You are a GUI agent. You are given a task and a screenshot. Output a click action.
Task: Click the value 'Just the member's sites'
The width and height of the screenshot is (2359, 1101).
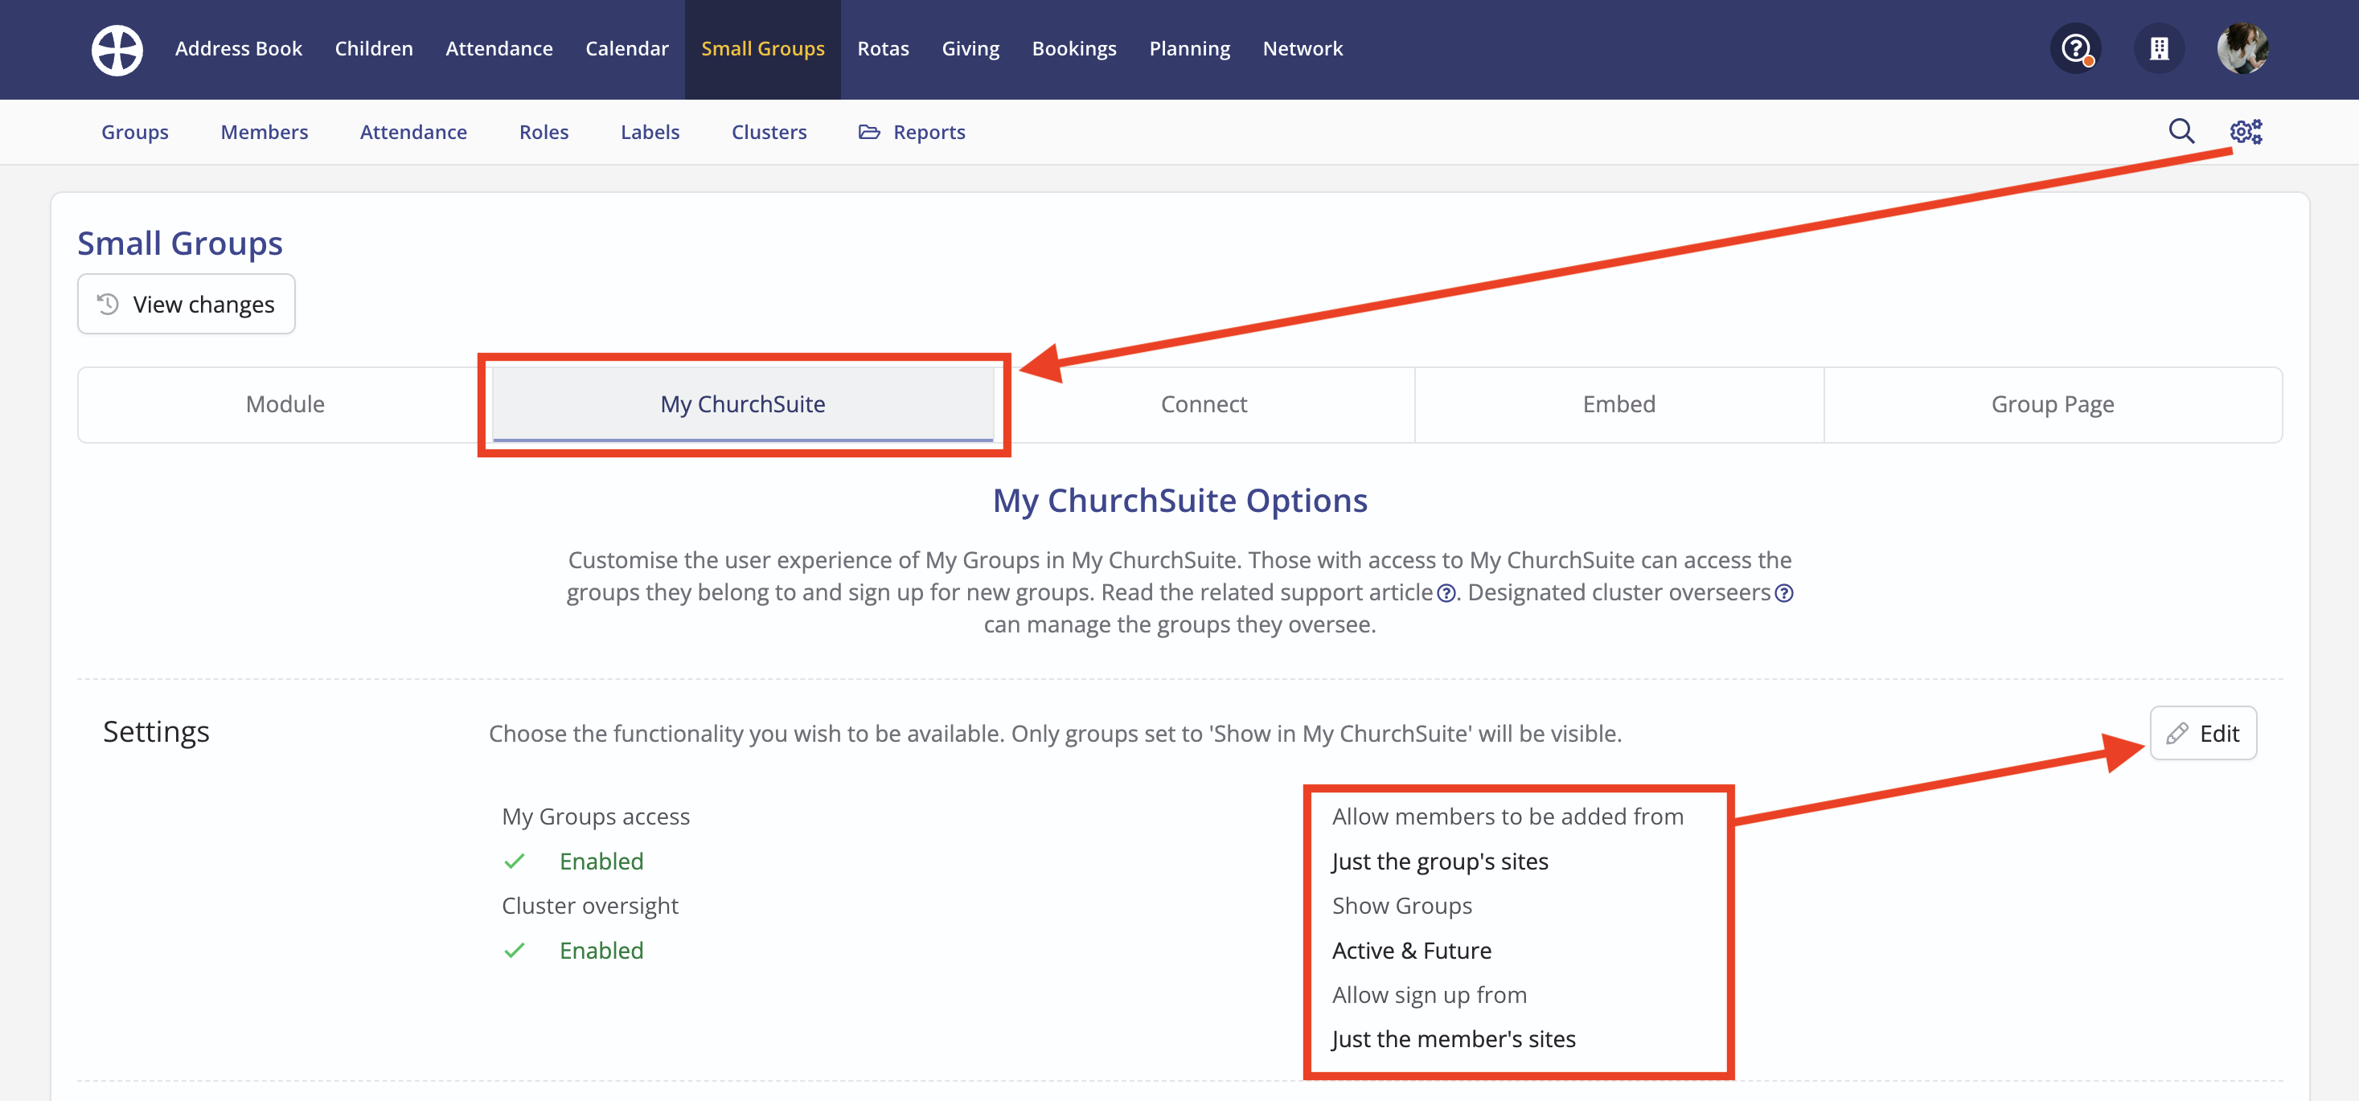pyautogui.click(x=1454, y=1040)
